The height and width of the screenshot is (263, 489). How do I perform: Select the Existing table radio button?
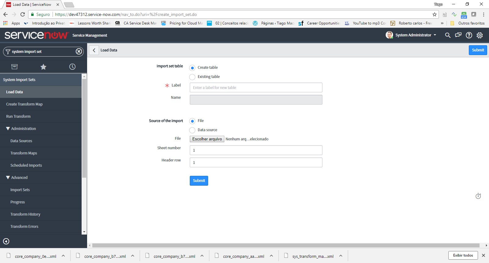192,77
